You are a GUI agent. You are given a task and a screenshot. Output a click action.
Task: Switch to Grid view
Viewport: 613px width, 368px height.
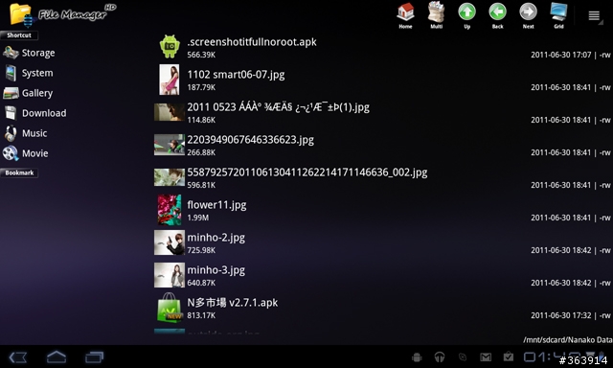point(558,15)
